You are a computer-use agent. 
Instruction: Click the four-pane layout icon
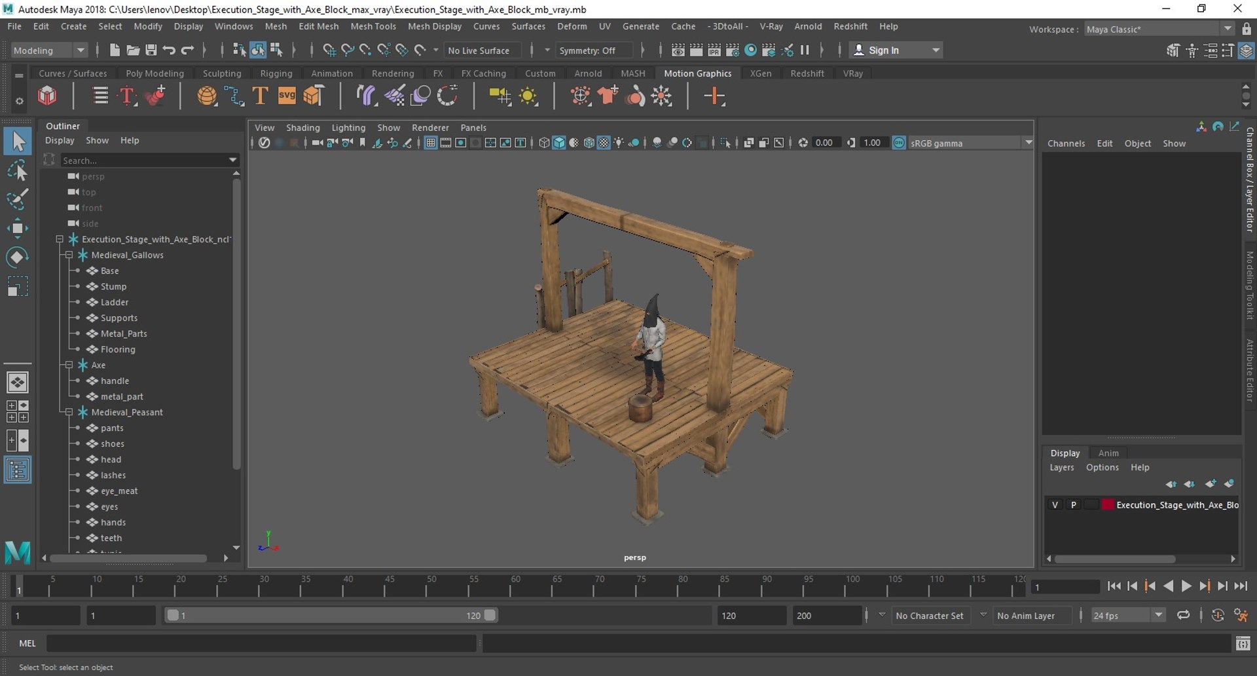(x=18, y=411)
